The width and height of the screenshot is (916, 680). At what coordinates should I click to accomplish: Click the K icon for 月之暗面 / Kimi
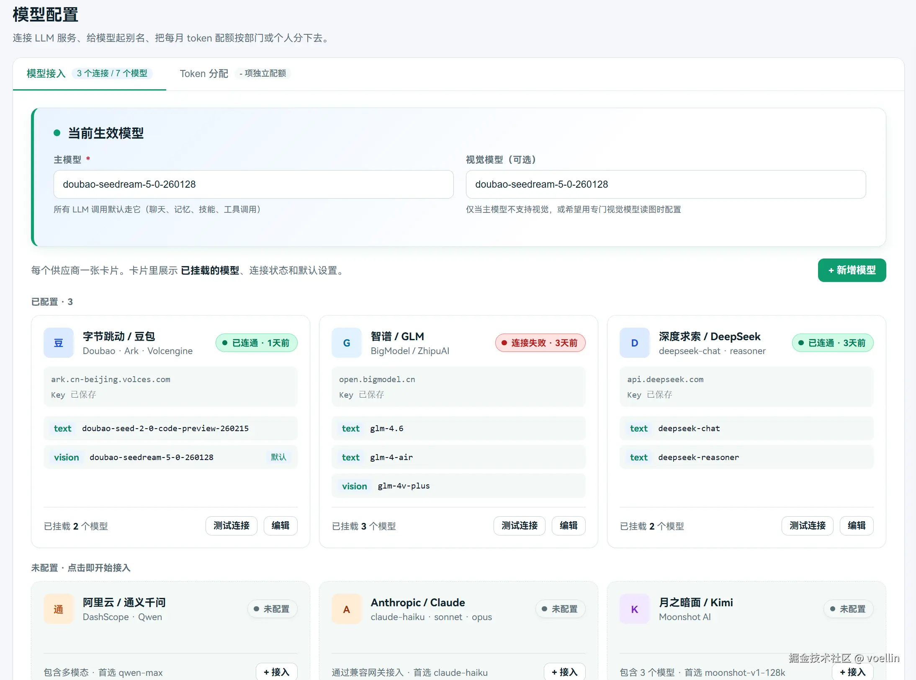(635, 609)
